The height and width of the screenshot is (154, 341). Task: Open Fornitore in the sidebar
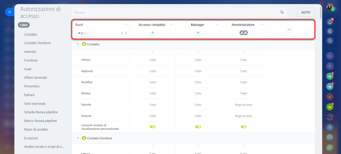point(31,60)
